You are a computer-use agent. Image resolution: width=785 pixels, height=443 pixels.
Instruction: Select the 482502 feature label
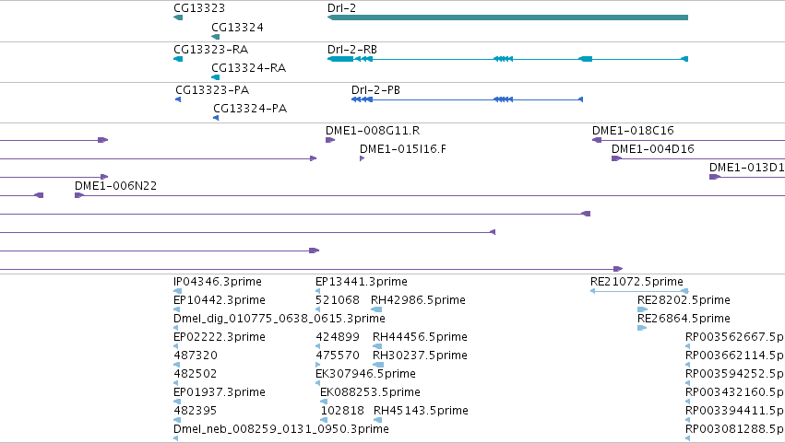[196, 374]
